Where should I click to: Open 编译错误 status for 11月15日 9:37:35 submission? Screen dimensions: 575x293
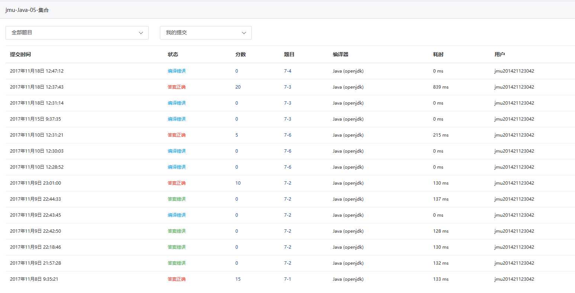click(177, 119)
